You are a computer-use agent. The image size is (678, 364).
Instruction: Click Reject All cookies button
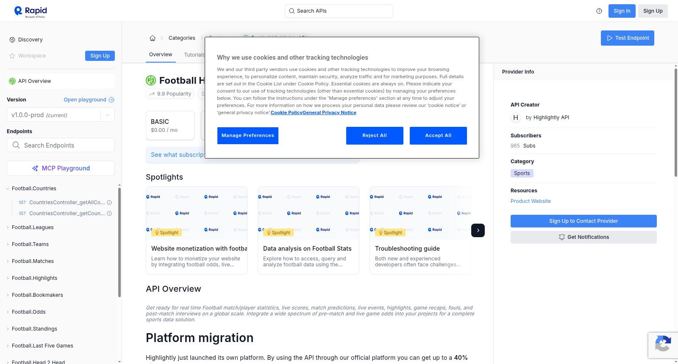point(375,136)
